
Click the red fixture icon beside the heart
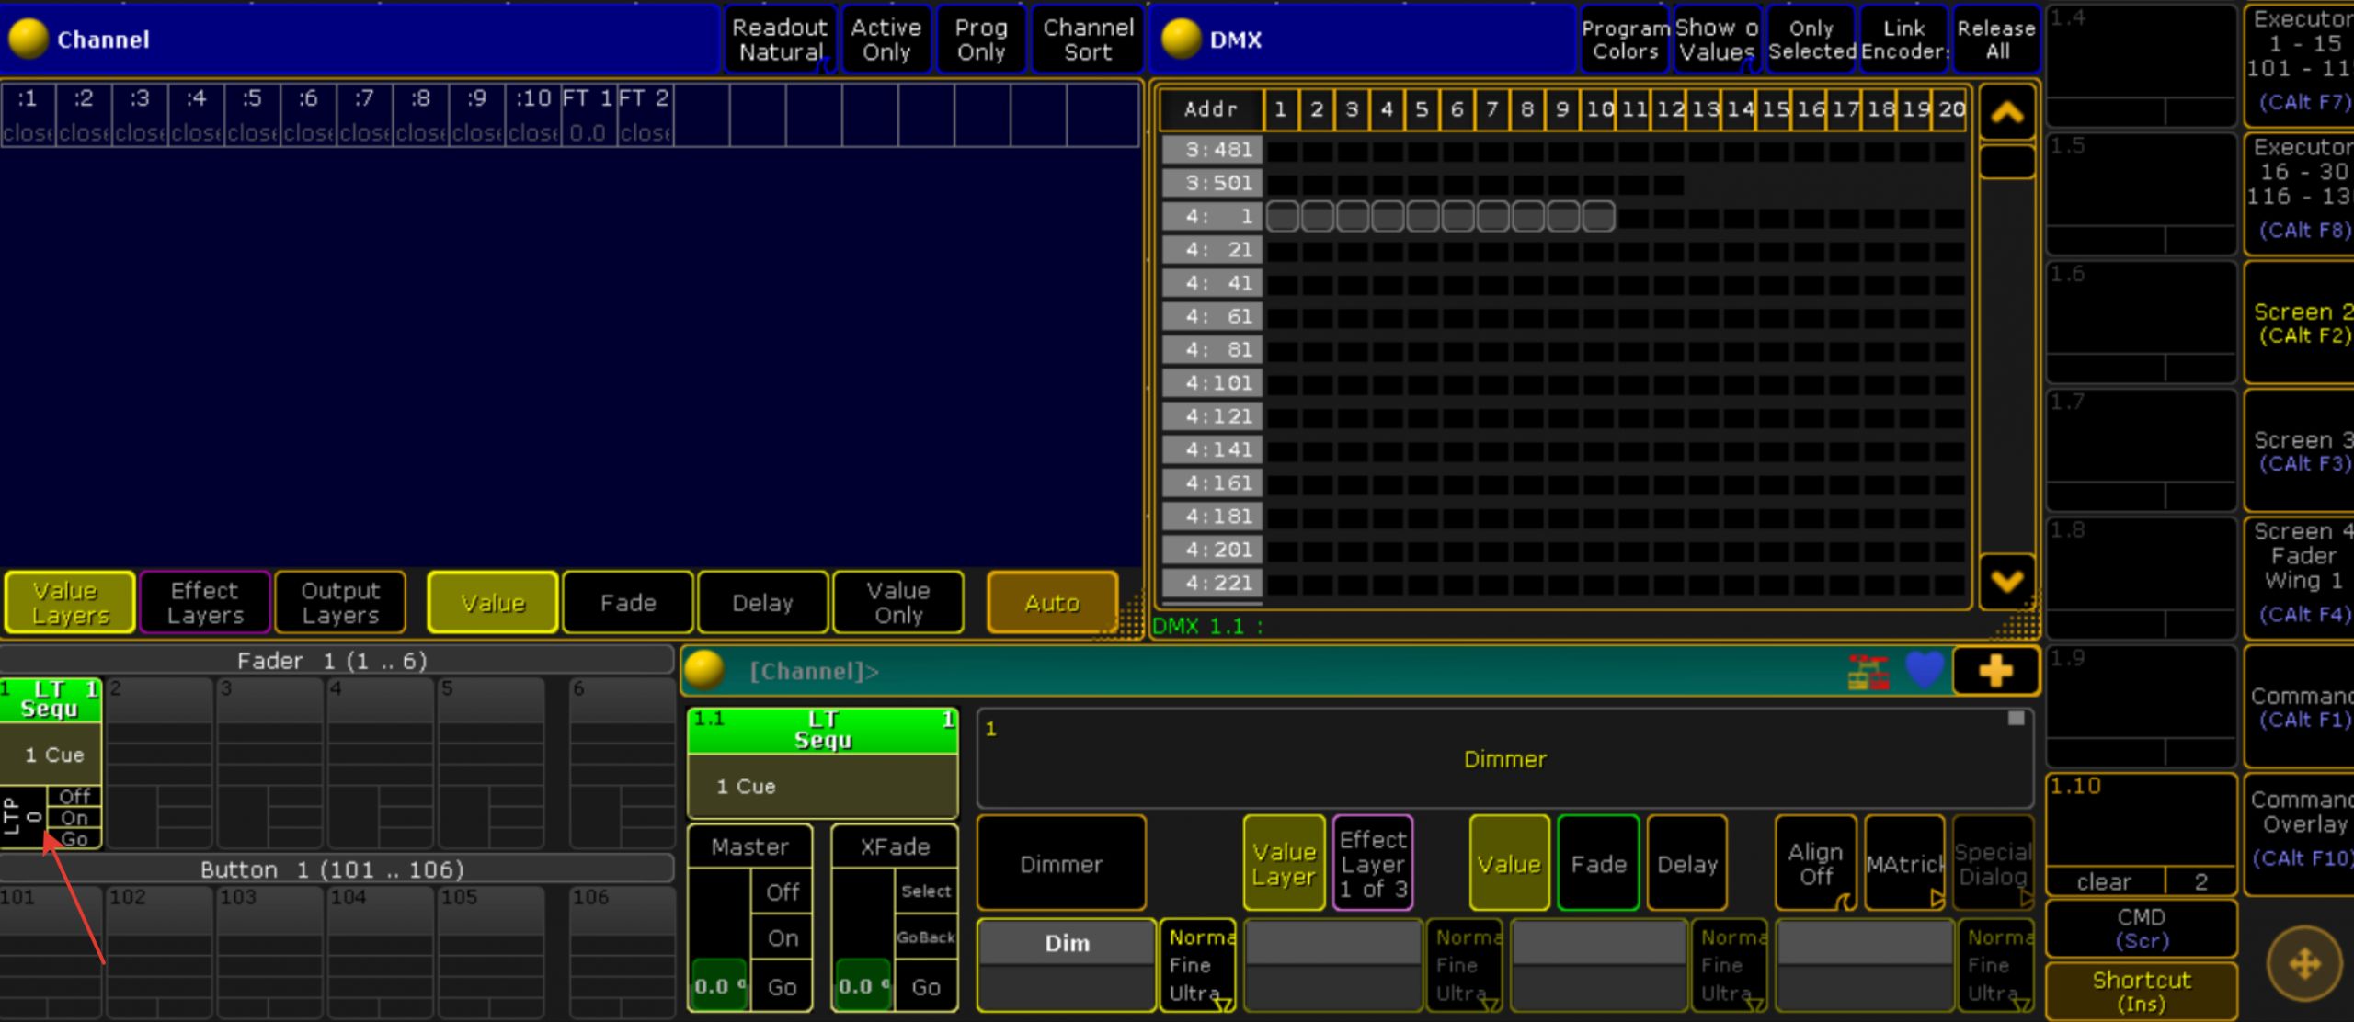(1868, 672)
